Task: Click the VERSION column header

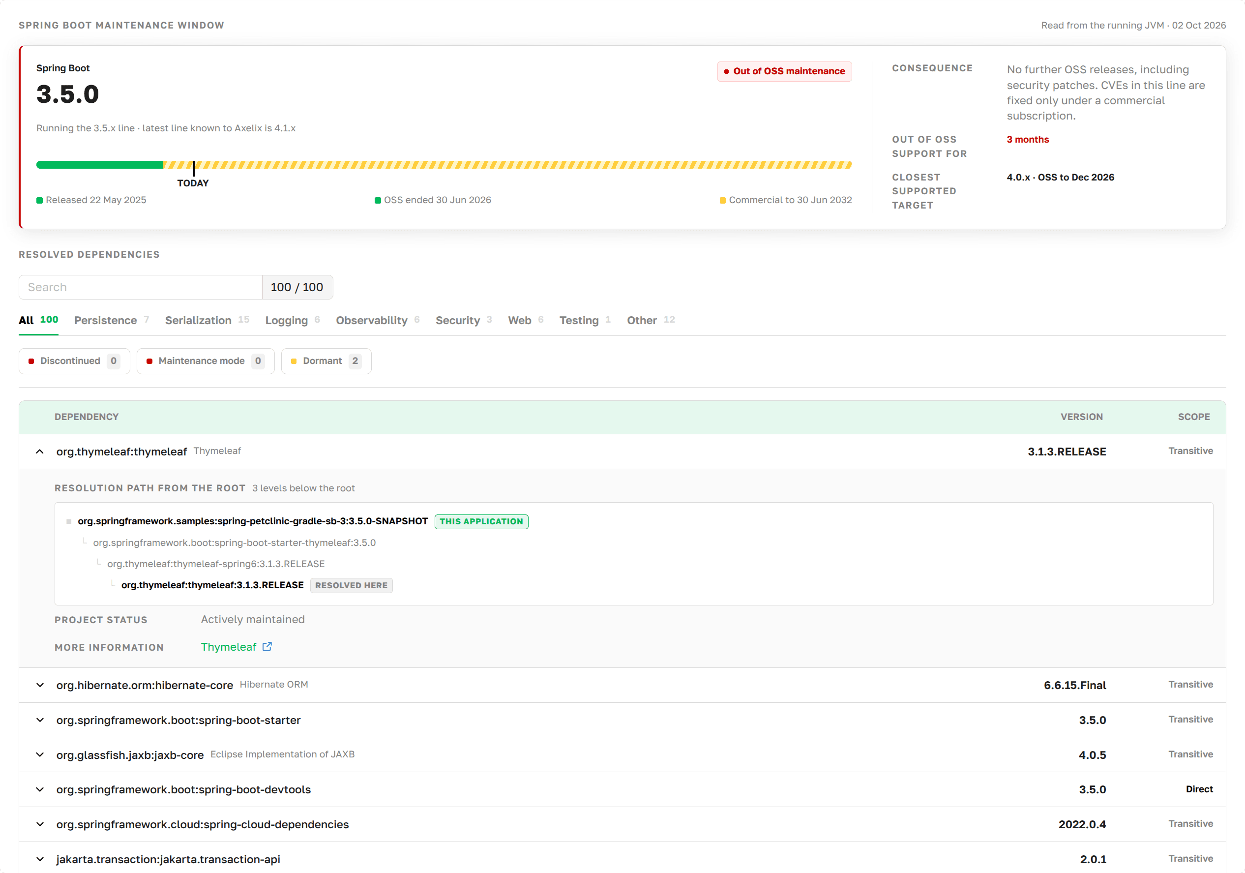Action: click(x=1081, y=417)
